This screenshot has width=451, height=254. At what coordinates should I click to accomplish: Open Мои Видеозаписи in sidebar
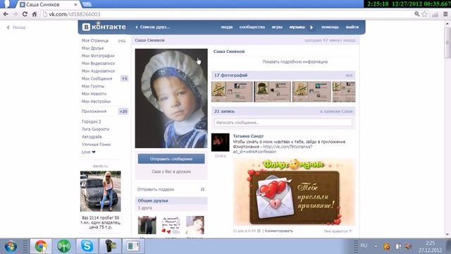tap(98, 64)
